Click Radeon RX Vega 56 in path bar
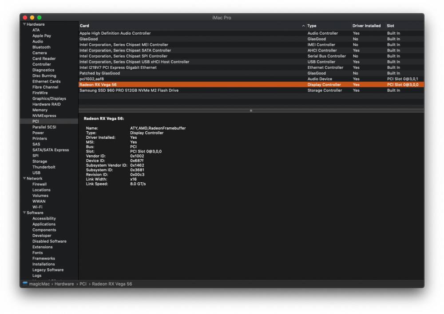The image size is (444, 314). tap(112, 284)
